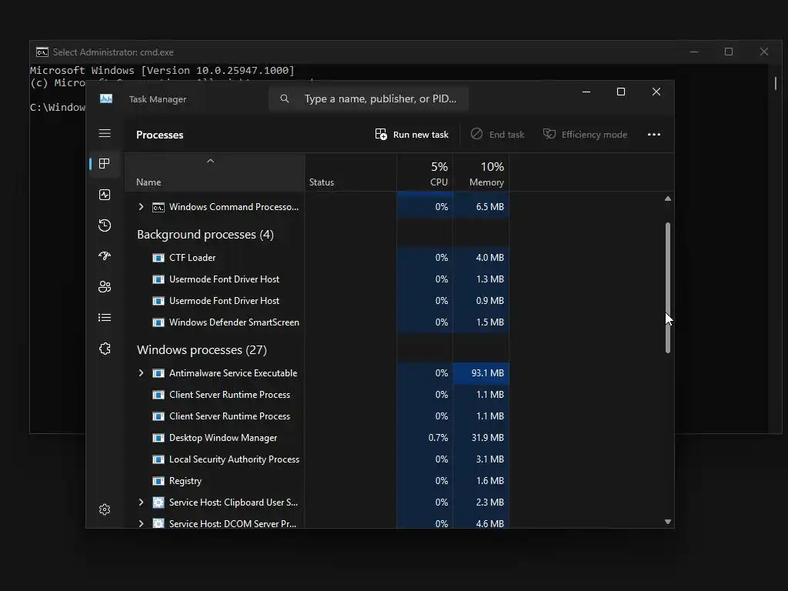Screen dimensions: 788x591
Task: Select Usermode Font Driver Host 1.3 MB row
Action: (316, 279)
